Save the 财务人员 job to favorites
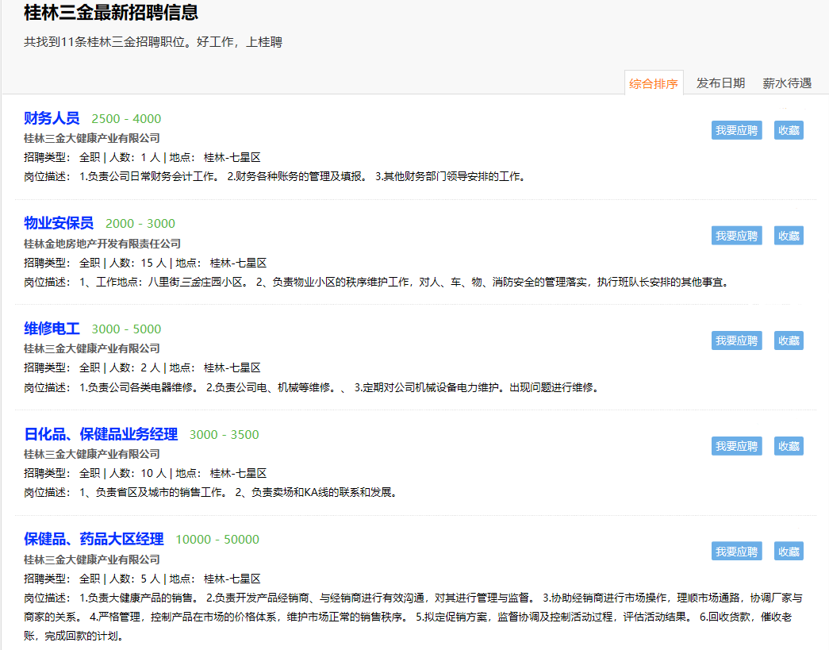Image resolution: width=829 pixels, height=650 pixels. point(789,130)
